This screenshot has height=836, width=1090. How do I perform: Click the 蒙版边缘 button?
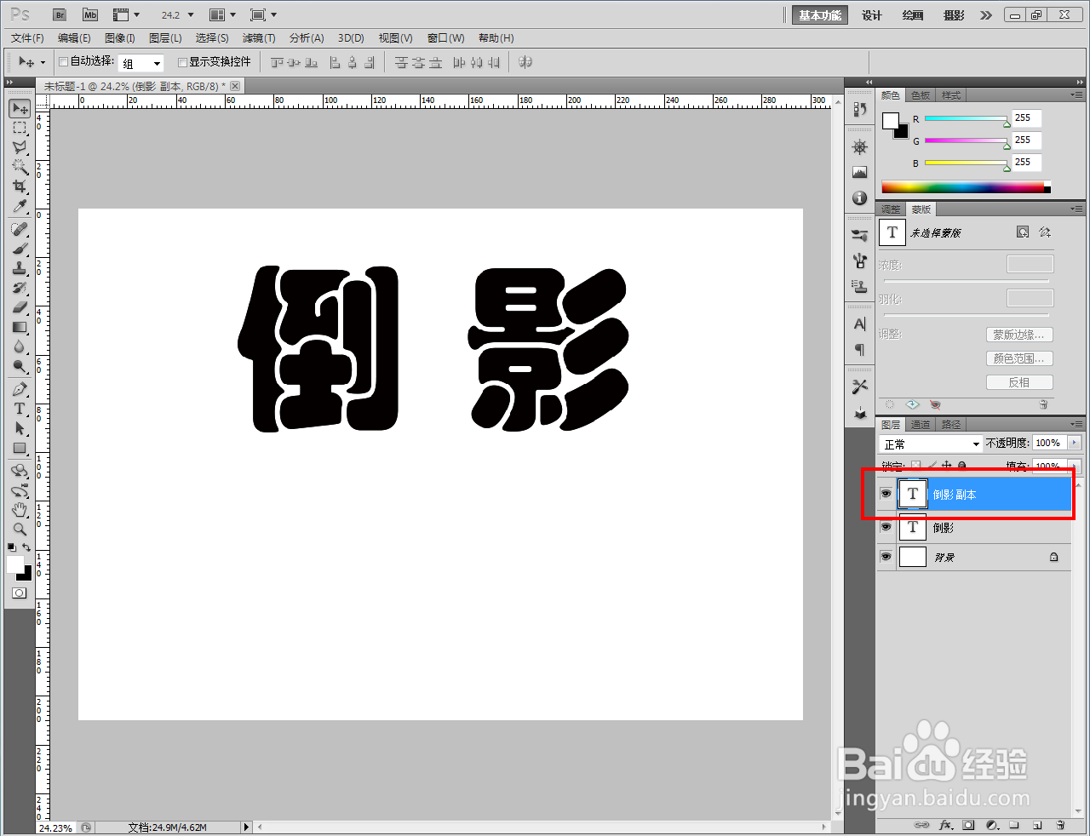(1018, 335)
